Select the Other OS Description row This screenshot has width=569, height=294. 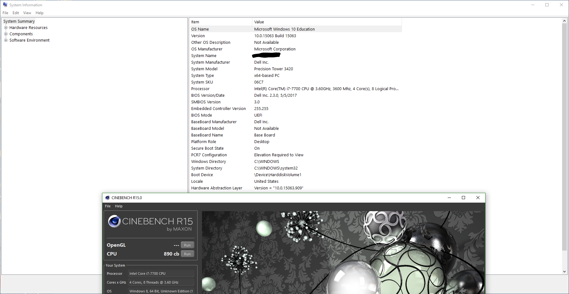point(296,43)
